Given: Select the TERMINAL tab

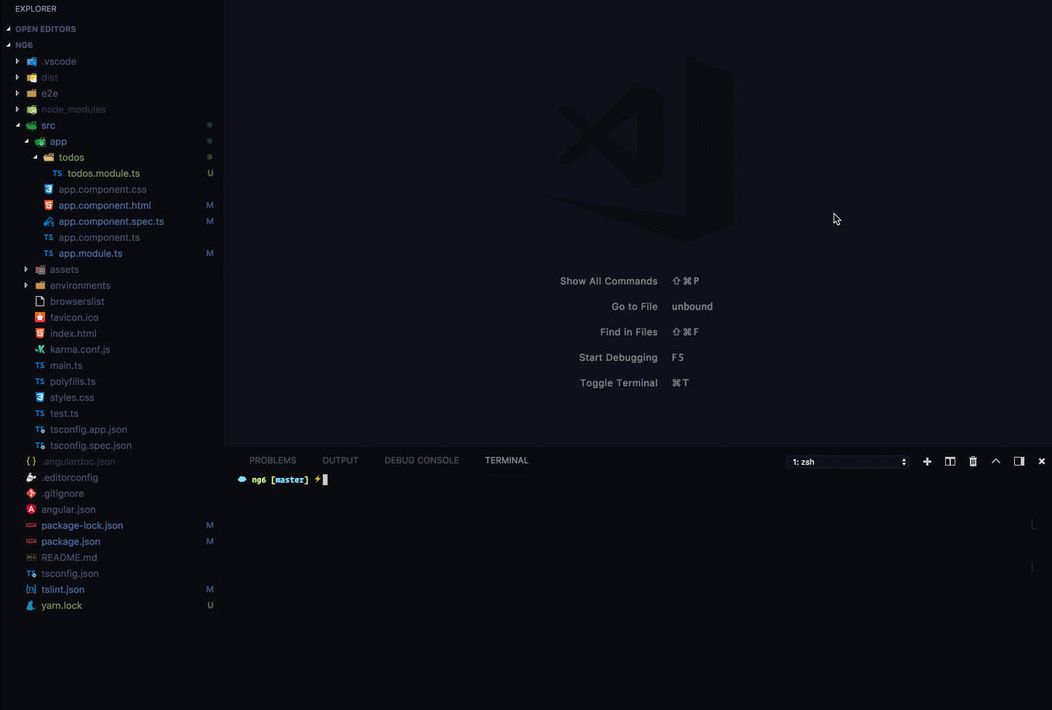Looking at the screenshot, I should [x=507, y=460].
